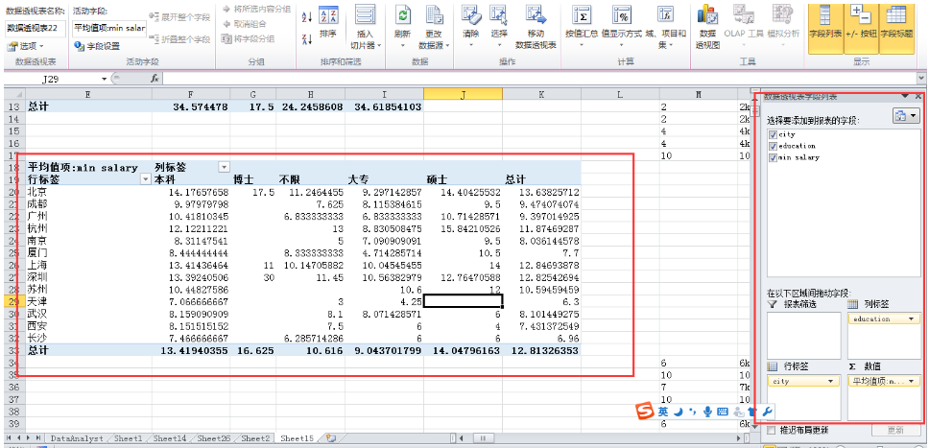
Task: Open 选项 options dropdown
Action: 26,46
